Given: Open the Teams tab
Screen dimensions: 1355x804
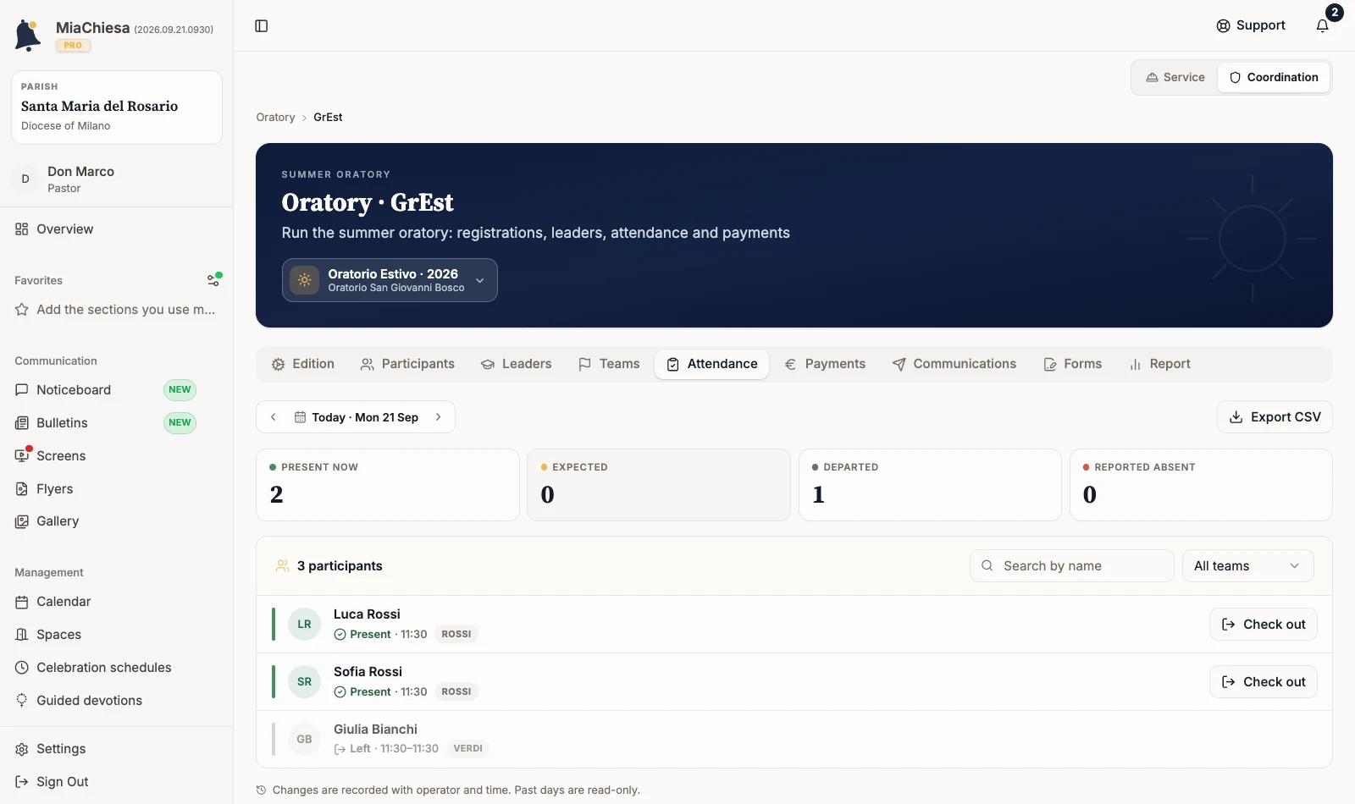Looking at the screenshot, I should click(x=609, y=364).
